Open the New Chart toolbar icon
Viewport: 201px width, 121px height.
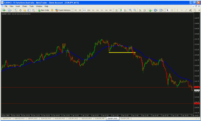(x=4, y=10)
